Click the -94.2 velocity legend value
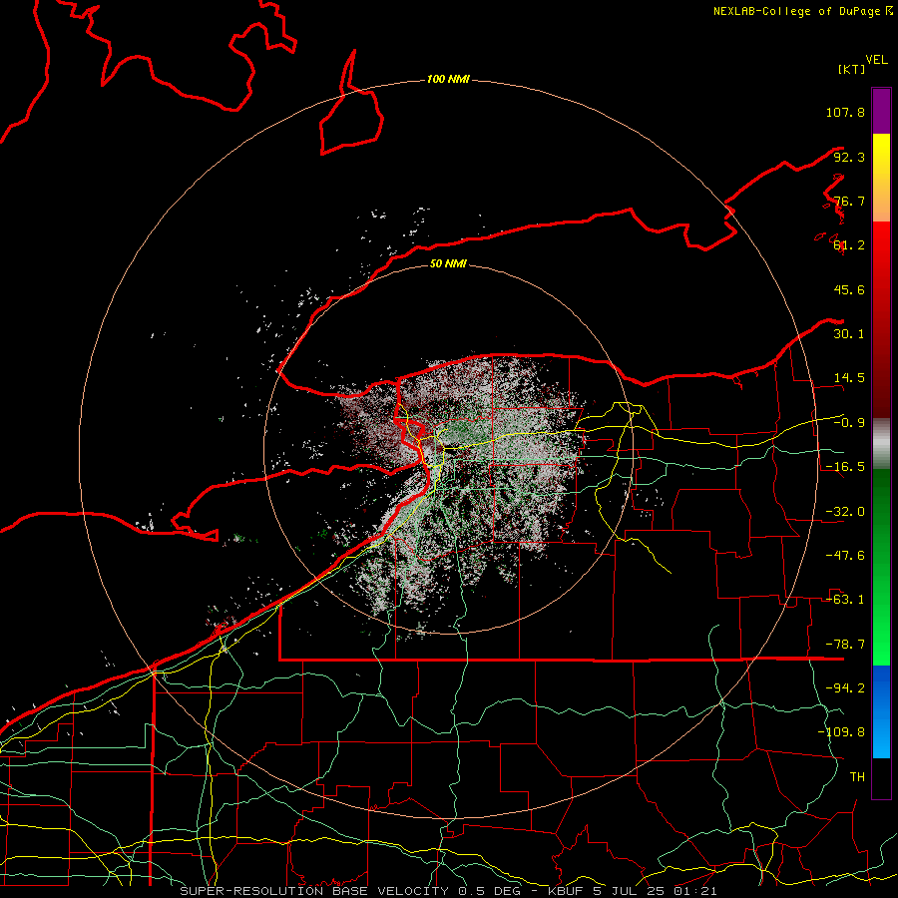Viewport: 898px width, 898px height. coord(845,688)
